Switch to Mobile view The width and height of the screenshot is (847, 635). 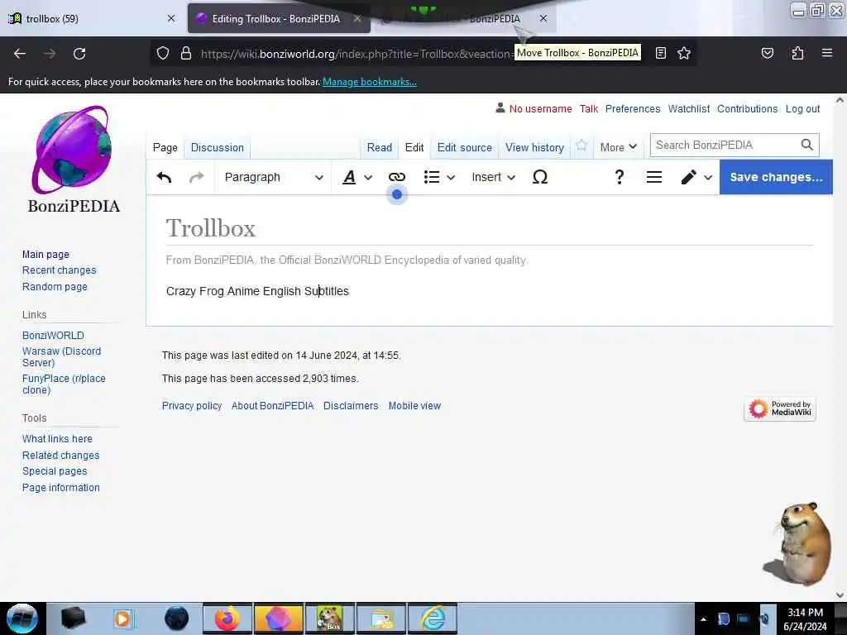click(x=414, y=405)
